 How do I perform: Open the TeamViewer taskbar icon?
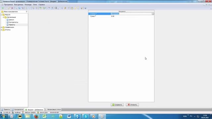(x=77, y=116)
